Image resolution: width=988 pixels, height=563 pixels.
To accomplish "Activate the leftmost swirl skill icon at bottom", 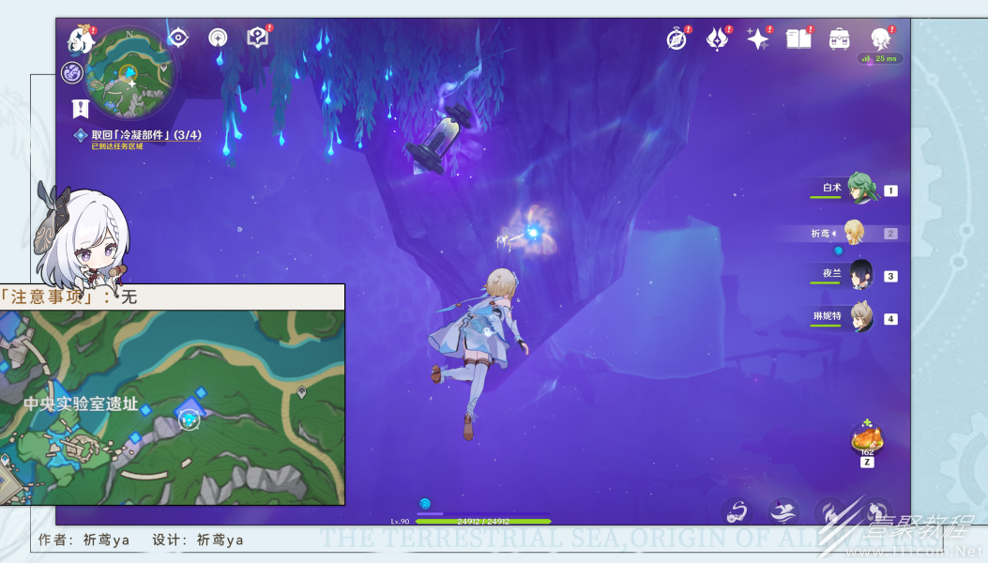I will [x=737, y=510].
